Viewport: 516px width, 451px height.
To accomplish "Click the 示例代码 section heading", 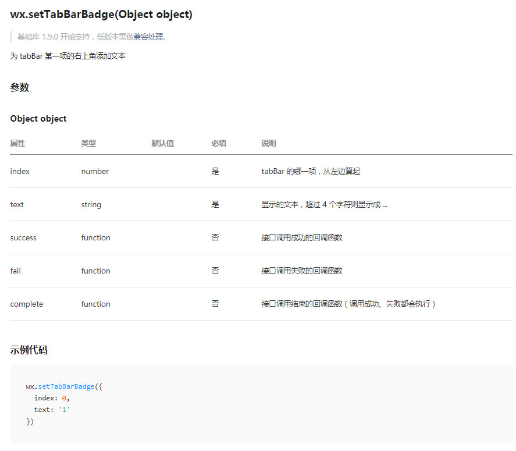I will [29, 350].
